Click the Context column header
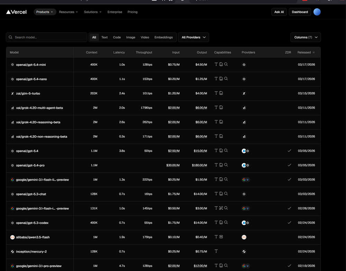This screenshot has height=271, width=346. 92,52
